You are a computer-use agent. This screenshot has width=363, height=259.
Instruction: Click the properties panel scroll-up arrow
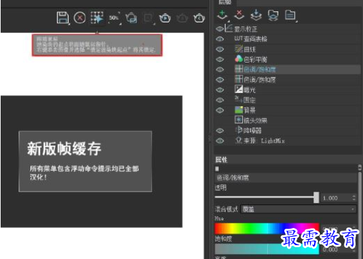coord(360,167)
